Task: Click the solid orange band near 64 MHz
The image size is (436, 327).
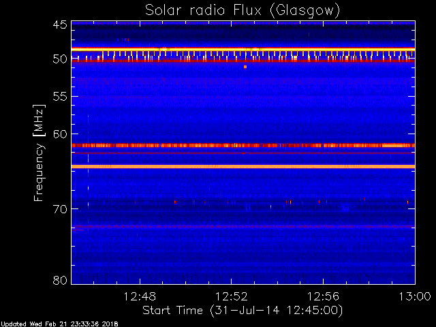Action: 243,166
